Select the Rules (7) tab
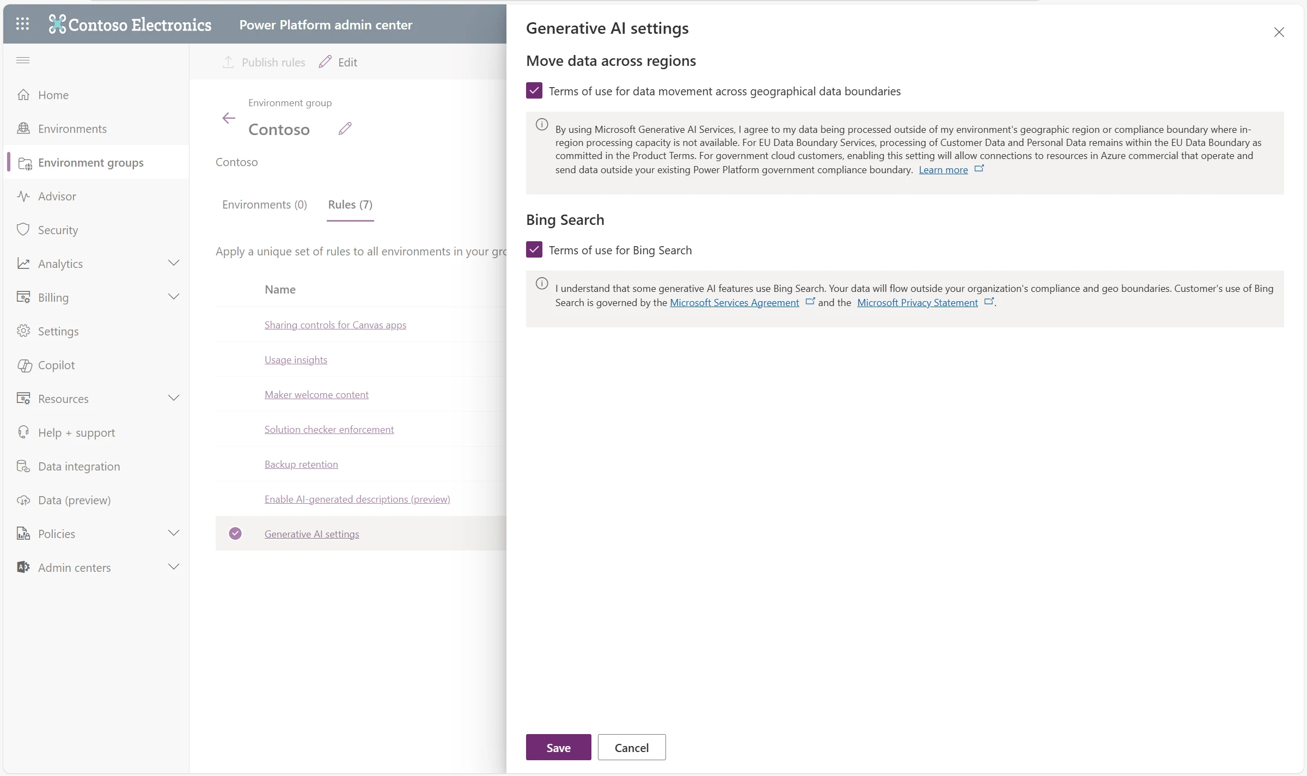Image resolution: width=1307 pixels, height=776 pixels. pos(350,205)
